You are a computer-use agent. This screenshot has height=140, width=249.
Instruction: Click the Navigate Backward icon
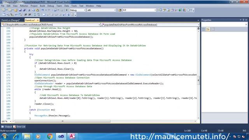pos(55,10)
